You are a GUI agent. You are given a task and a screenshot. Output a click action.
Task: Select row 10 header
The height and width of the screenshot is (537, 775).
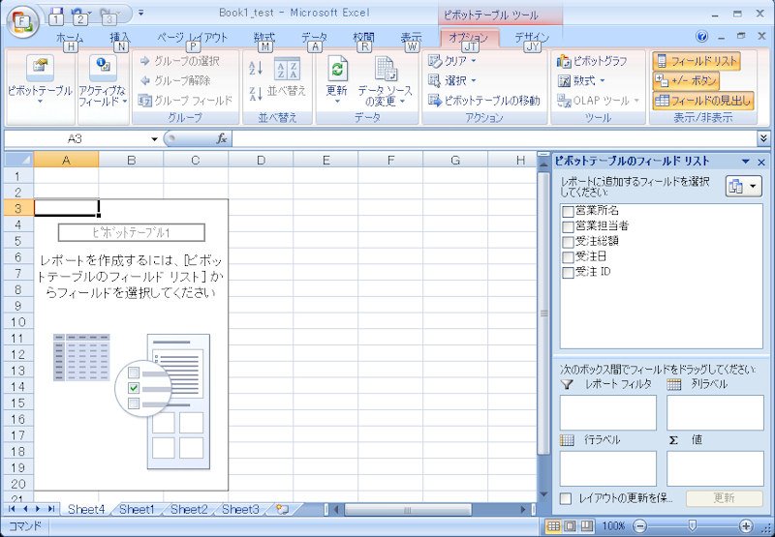18,322
